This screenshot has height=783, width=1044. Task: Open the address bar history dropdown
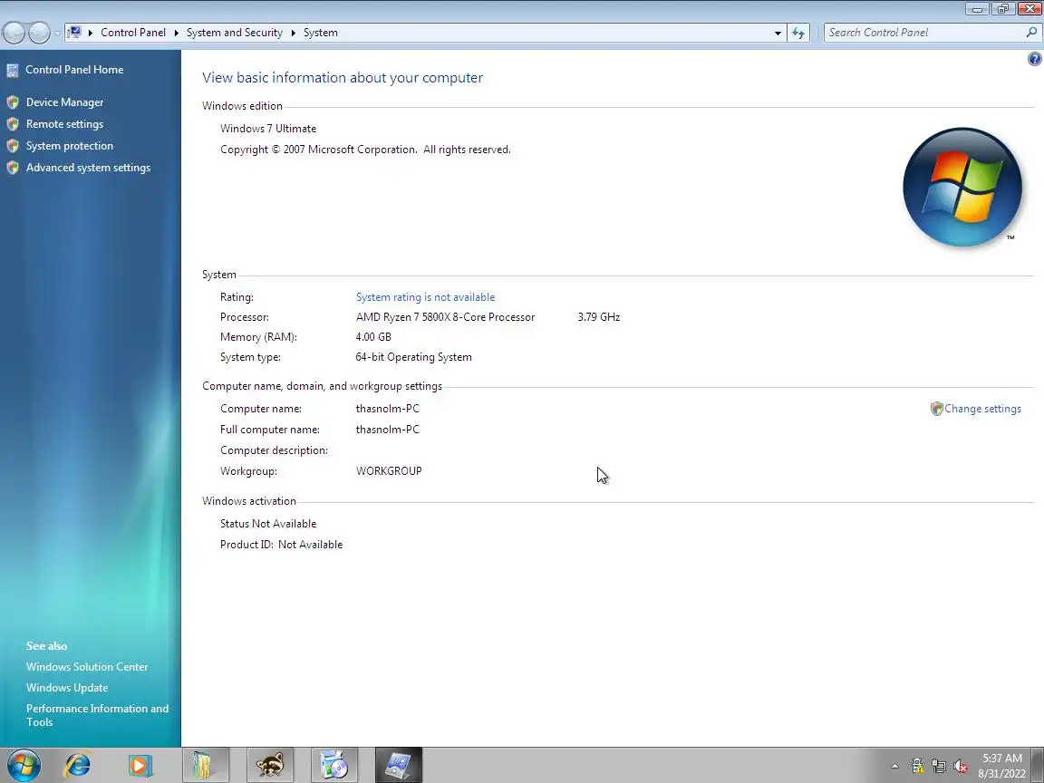pos(778,33)
